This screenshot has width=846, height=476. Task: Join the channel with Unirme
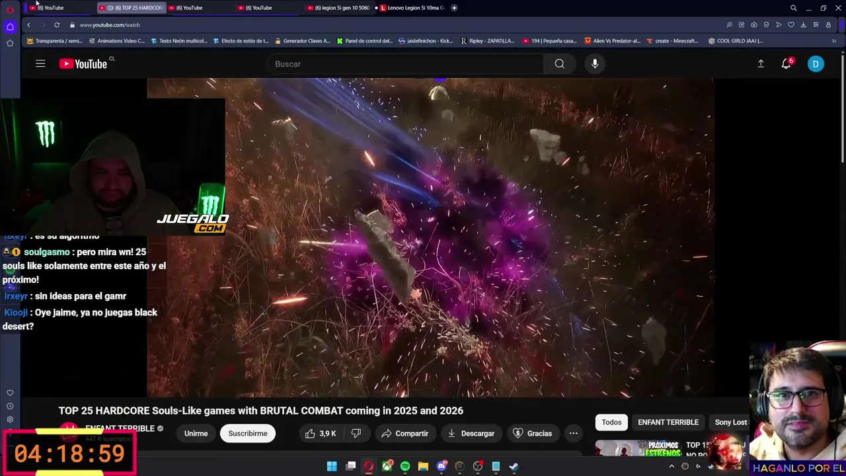[x=196, y=433]
